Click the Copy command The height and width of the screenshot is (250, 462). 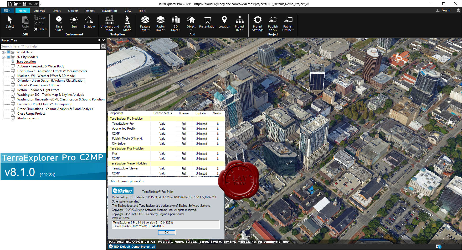click(x=40, y=18)
